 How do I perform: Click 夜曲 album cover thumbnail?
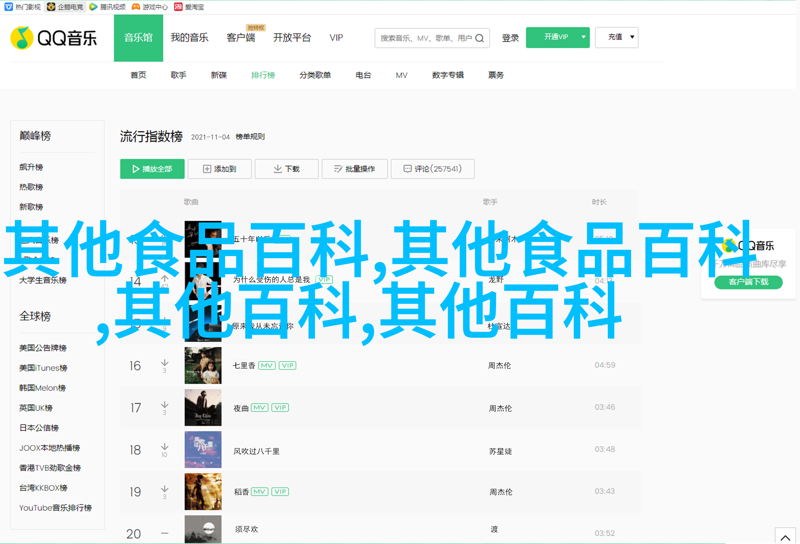coord(203,408)
